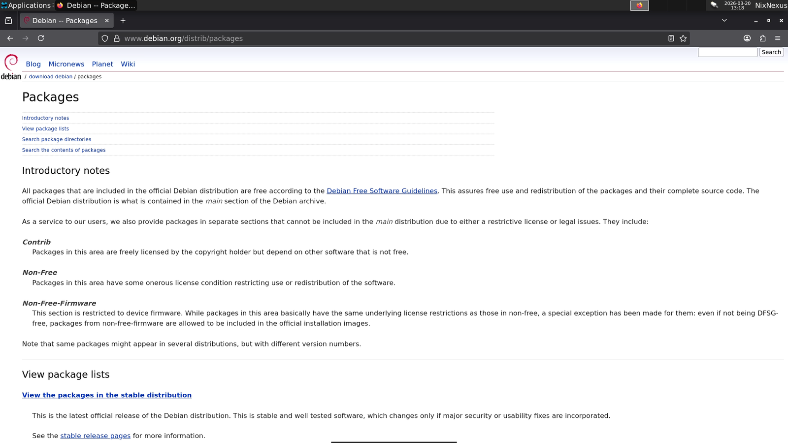This screenshot has height=443, width=788.
Task: Follow the download debian breadcrumb link
Action: coord(51,77)
